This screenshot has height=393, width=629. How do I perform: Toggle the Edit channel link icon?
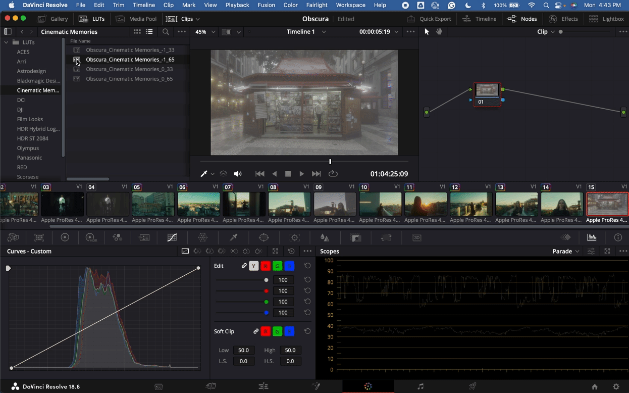pyautogui.click(x=244, y=266)
